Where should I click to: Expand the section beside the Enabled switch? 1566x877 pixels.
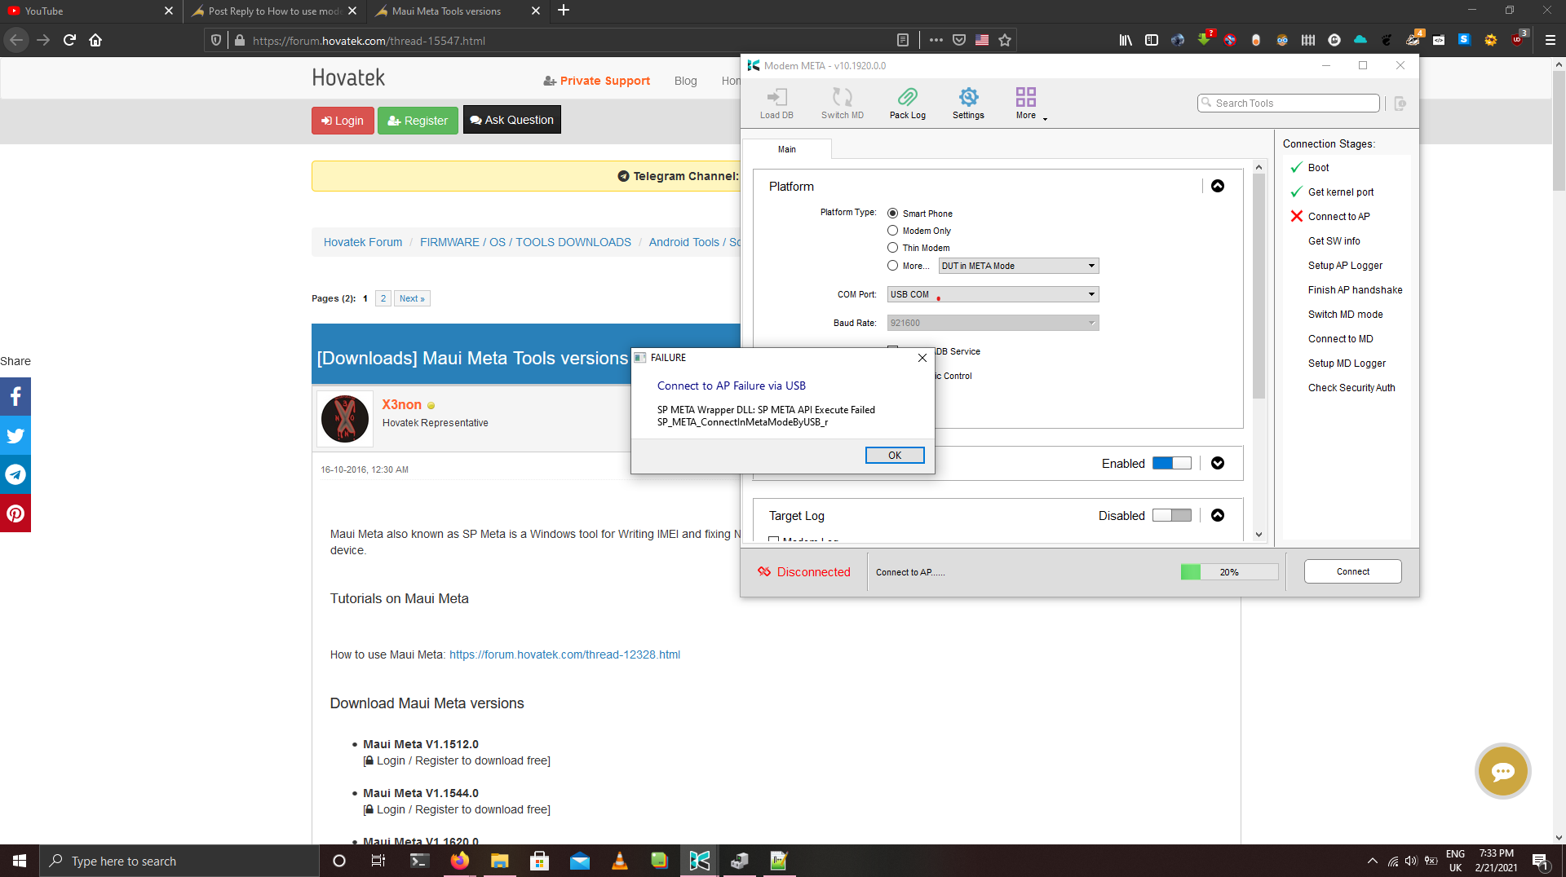pos(1218,463)
